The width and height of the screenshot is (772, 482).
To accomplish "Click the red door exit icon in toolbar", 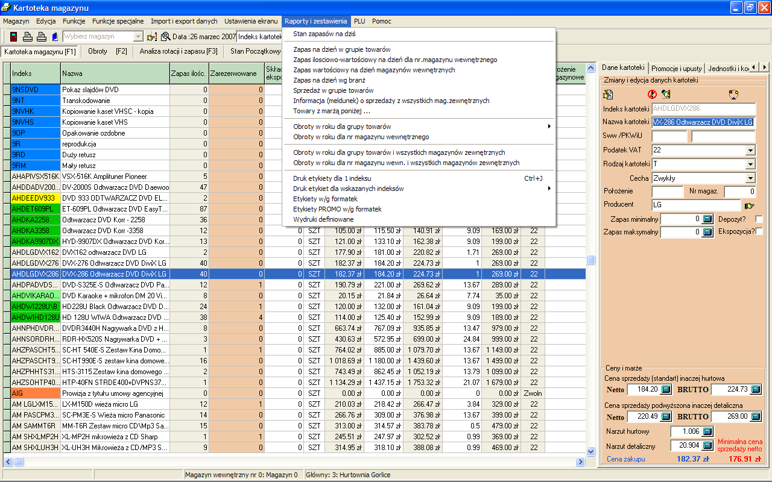I will tap(13, 37).
